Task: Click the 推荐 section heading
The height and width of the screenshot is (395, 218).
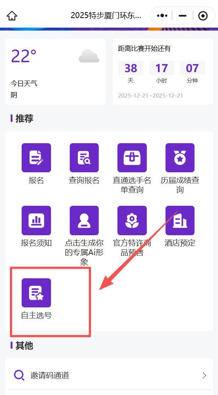Action: 24,118
